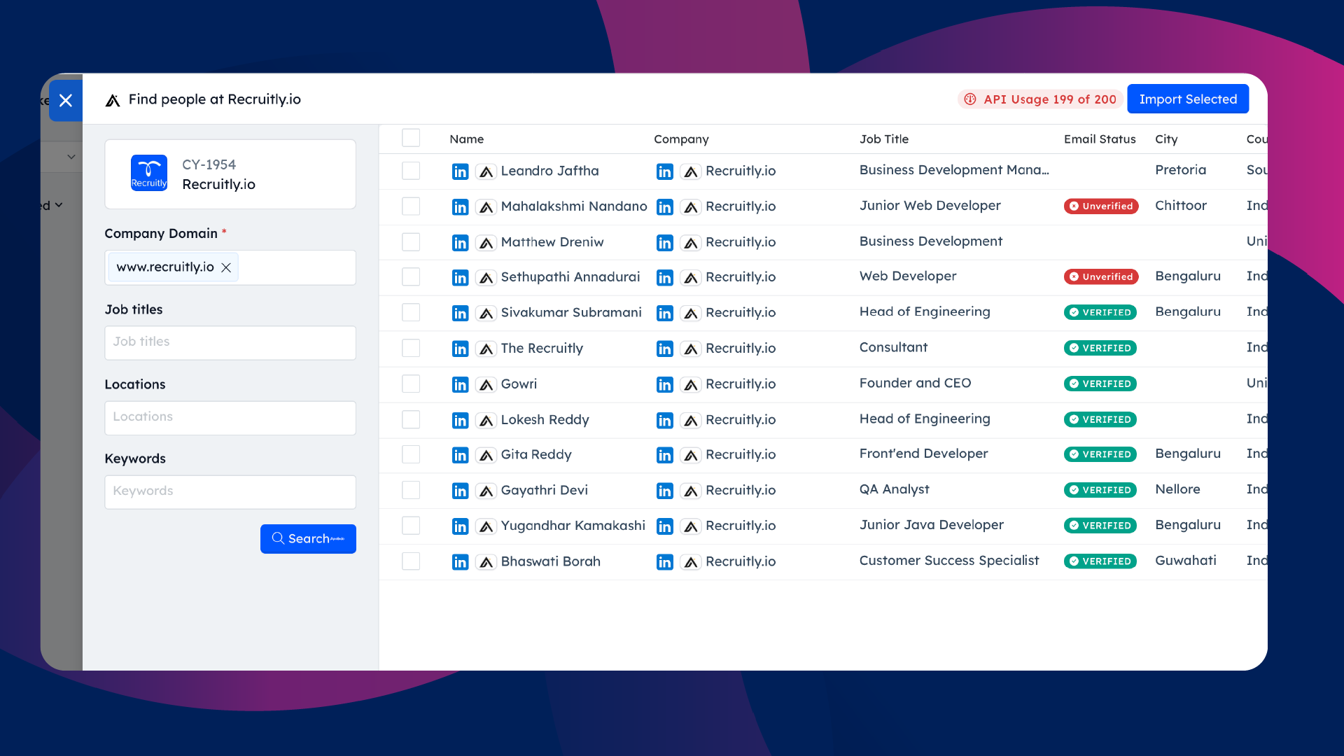The width and height of the screenshot is (1344, 756).
Task: Open Gowri's LinkedIn profile icon
Action: [460, 384]
